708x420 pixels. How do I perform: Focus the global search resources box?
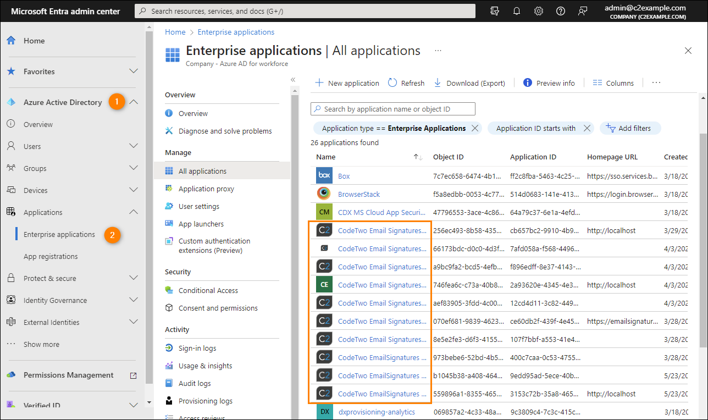(x=305, y=11)
